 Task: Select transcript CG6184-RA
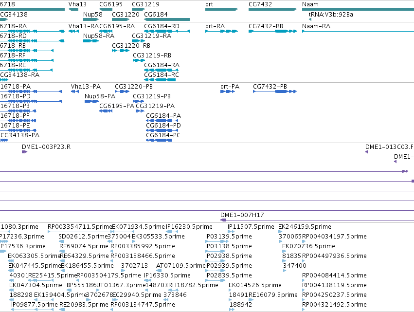click(x=161, y=70)
